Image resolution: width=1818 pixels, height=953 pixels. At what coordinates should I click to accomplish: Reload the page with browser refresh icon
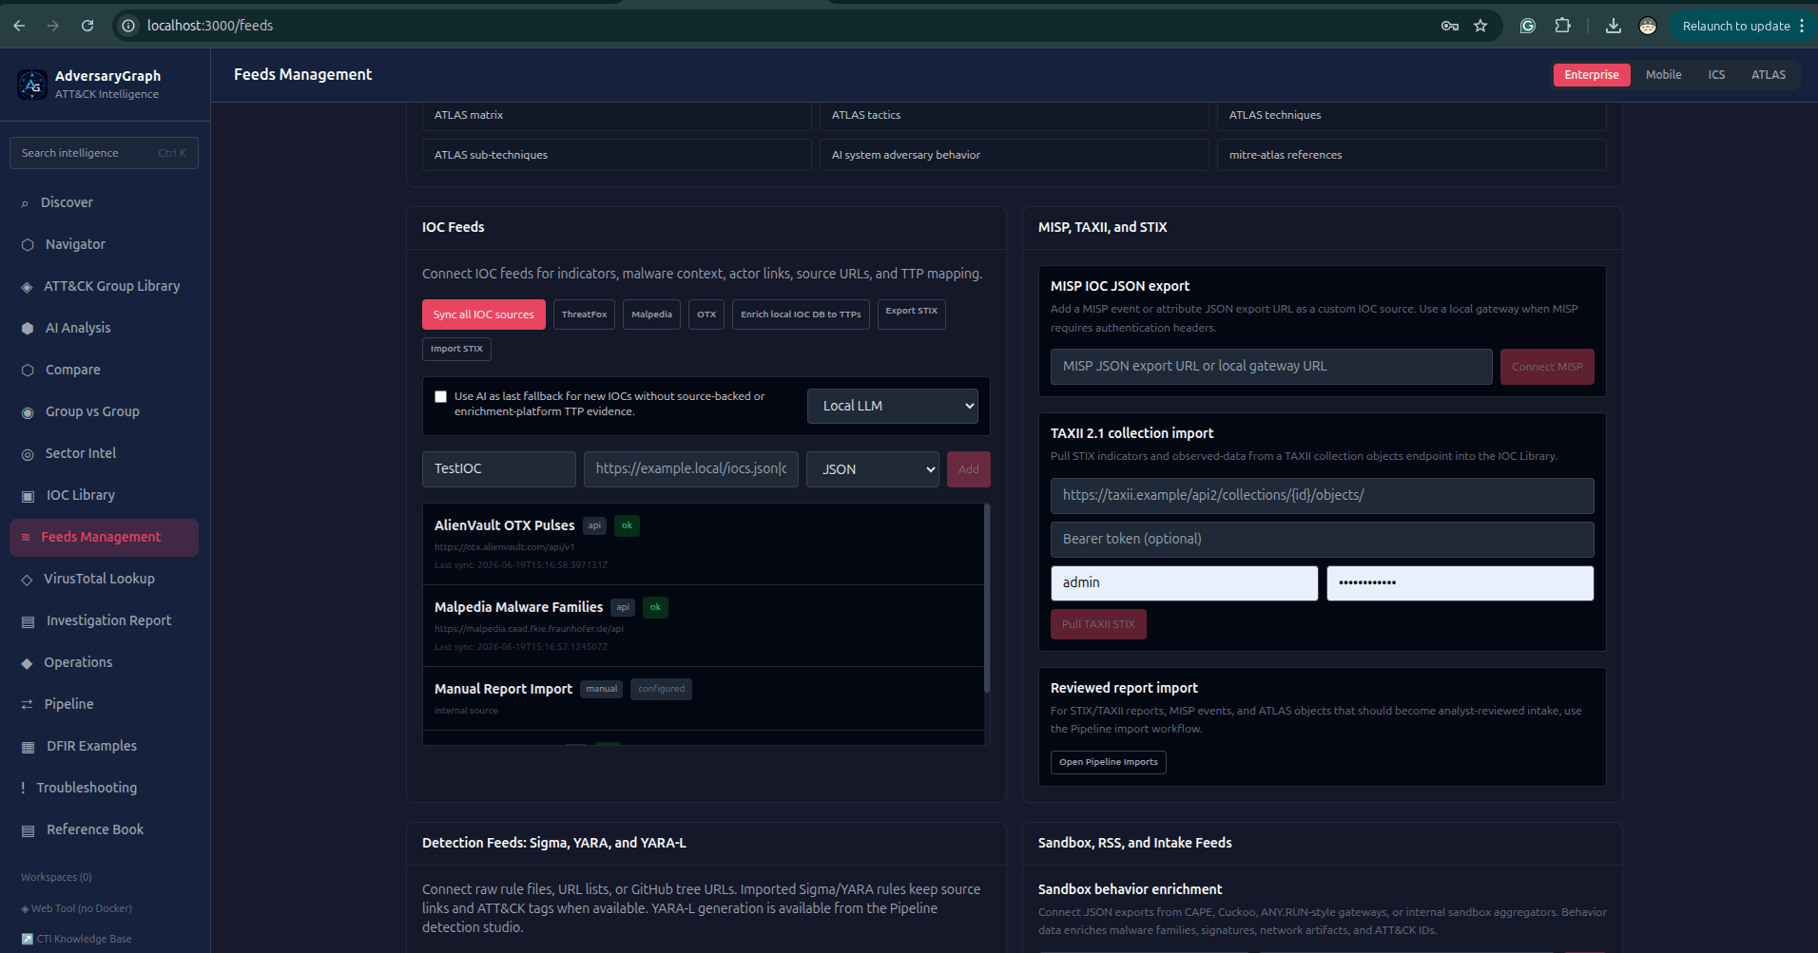click(87, 26)
